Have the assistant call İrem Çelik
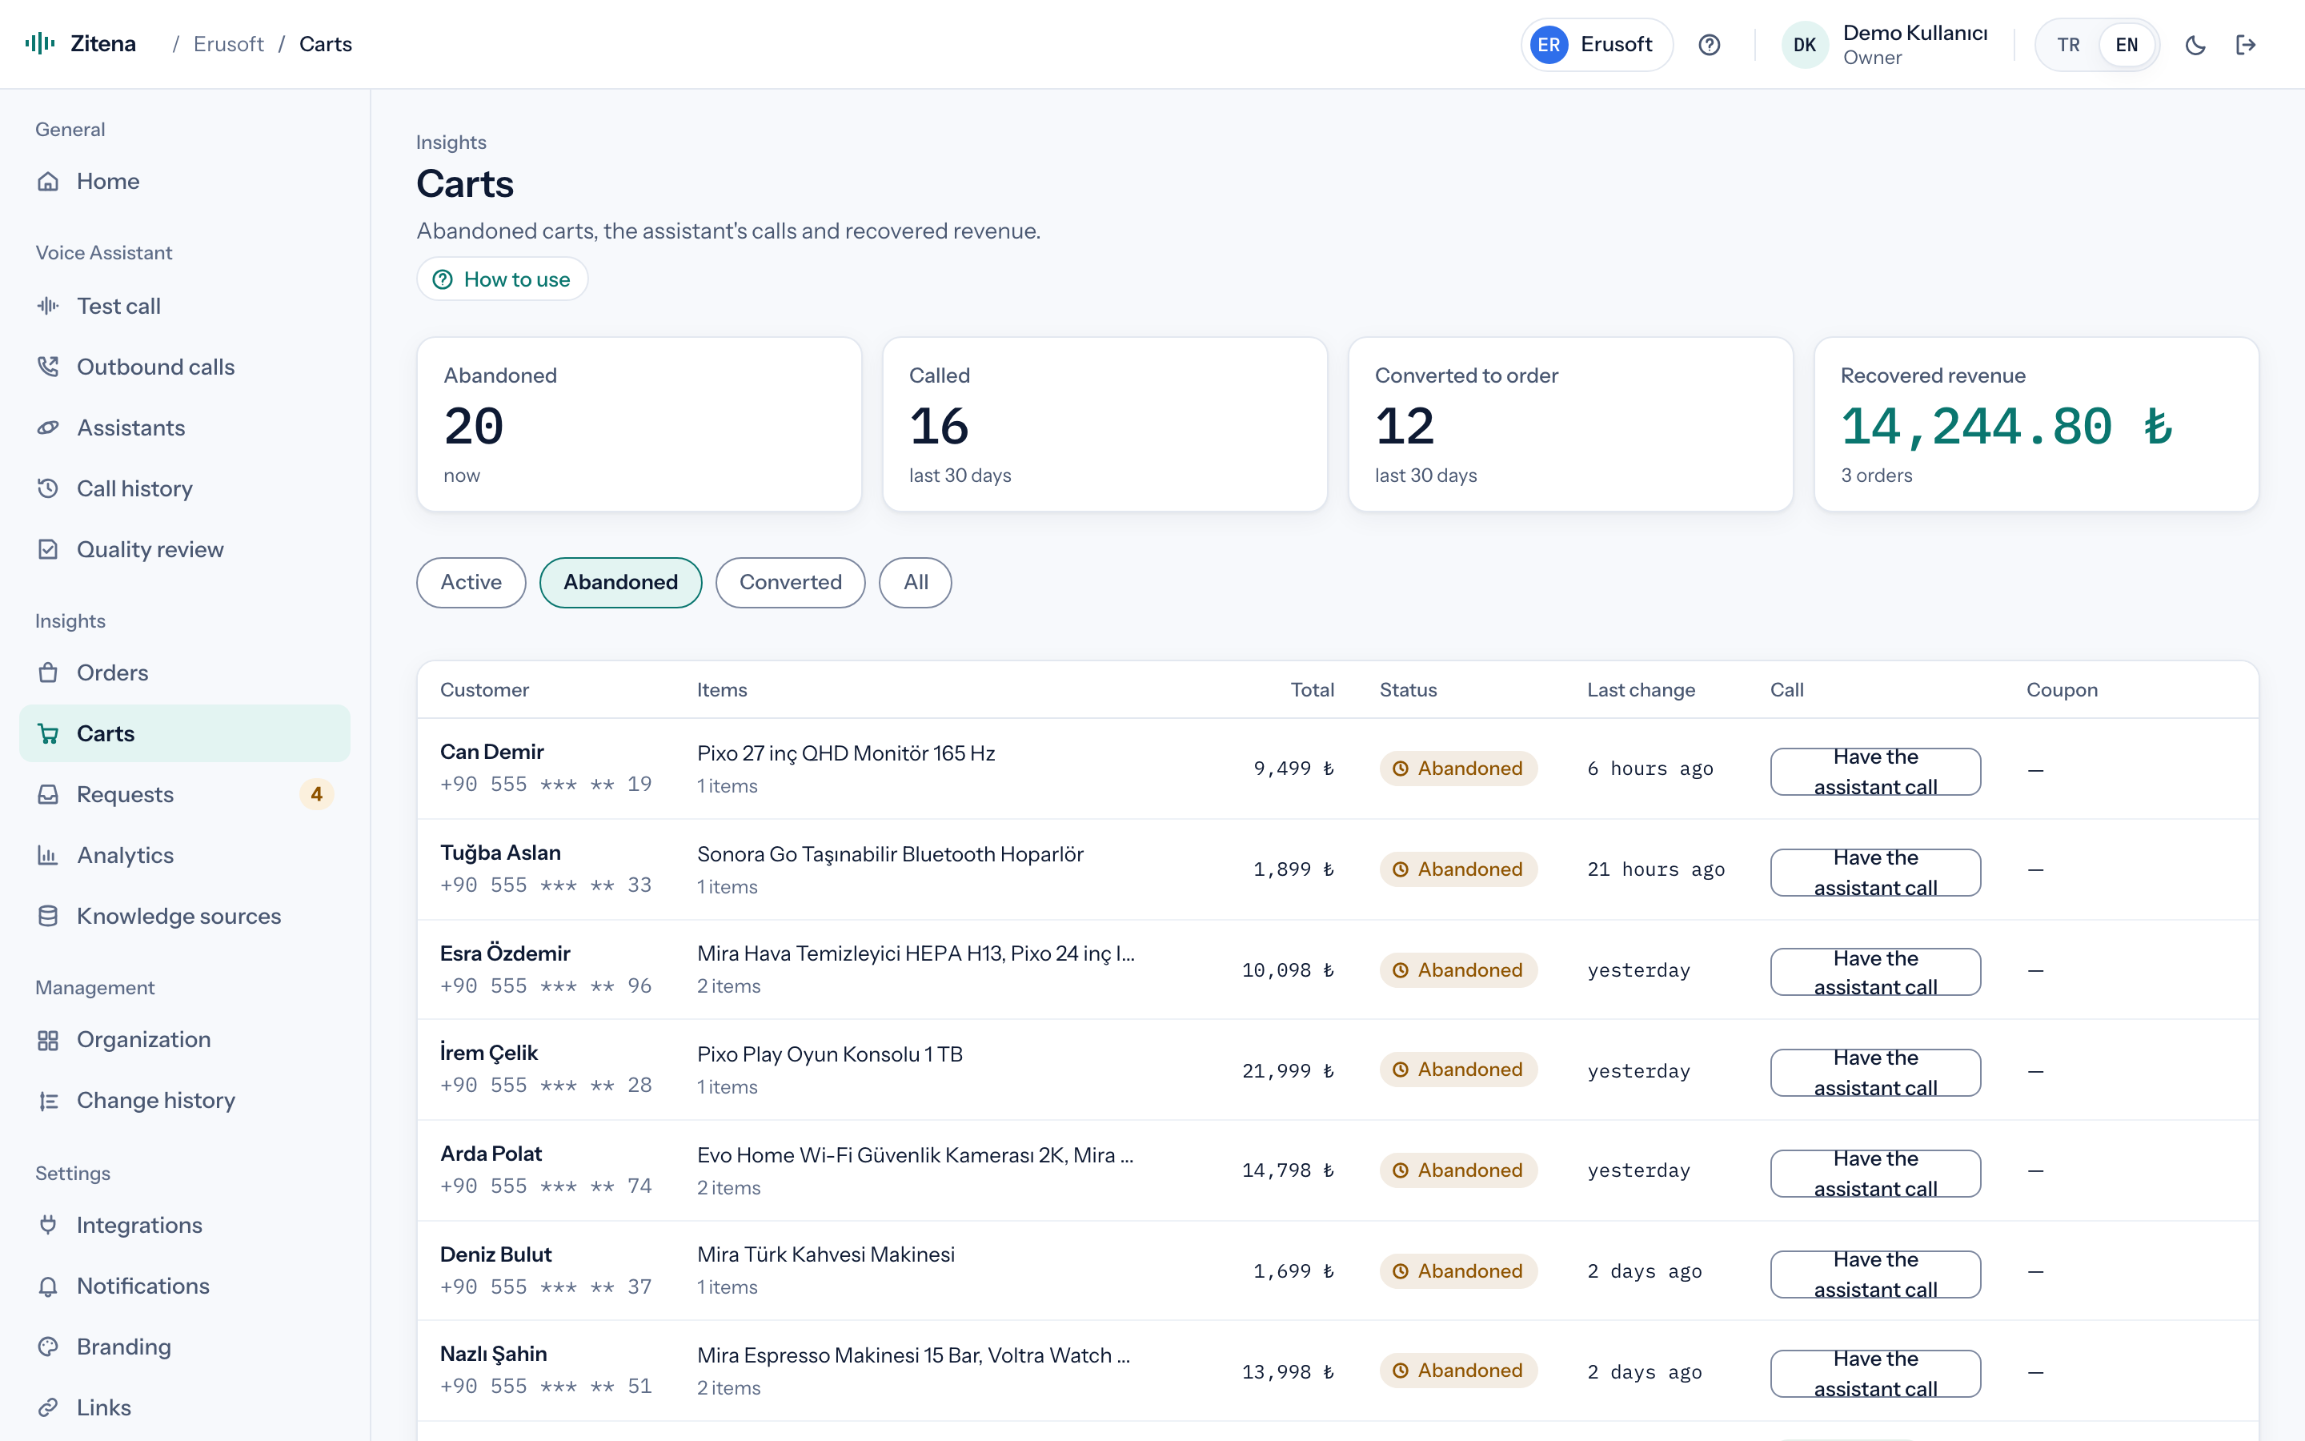The width and height of the screenshot is (2305, 1441). click(x=1875, y=1073)
